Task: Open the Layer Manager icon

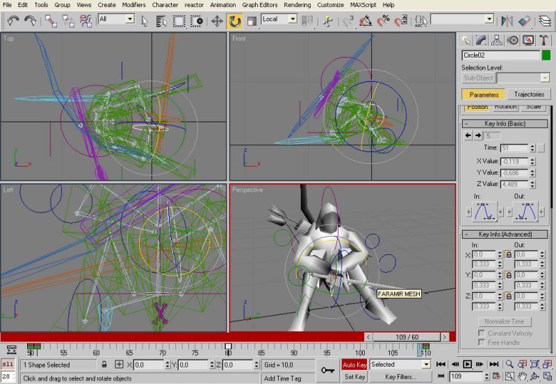Action: (x=545, y=22)
